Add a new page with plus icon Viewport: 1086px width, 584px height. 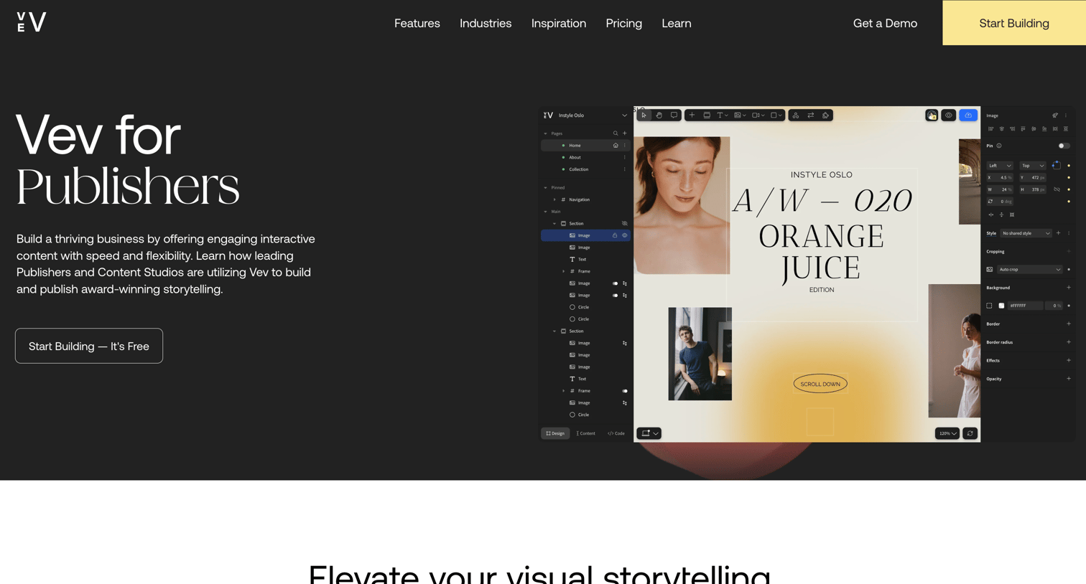click(x=625, y=133)
